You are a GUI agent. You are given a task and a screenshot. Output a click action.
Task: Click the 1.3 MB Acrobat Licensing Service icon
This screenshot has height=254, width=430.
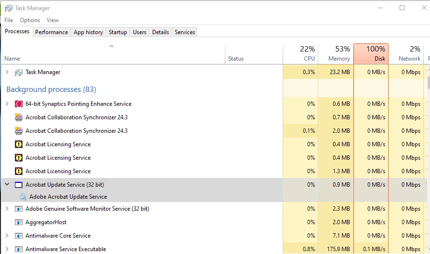pyautogui.click(x=19, y=171)
